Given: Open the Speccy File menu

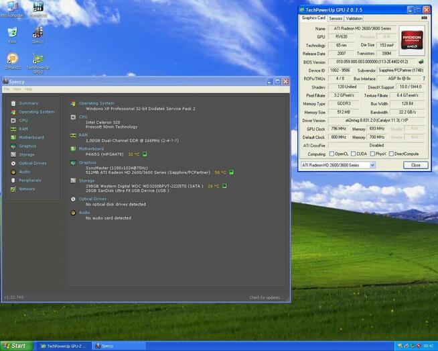Looking at the screenshot, I should pos(7,89).
